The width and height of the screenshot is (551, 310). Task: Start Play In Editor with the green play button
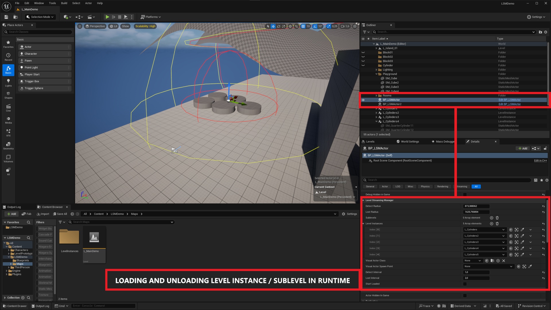107,17
